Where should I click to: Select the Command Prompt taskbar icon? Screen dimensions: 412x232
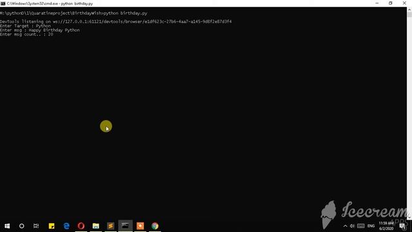point(126,226)
